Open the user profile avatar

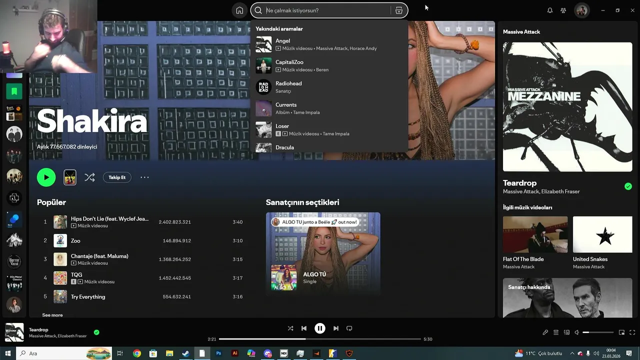582,10
